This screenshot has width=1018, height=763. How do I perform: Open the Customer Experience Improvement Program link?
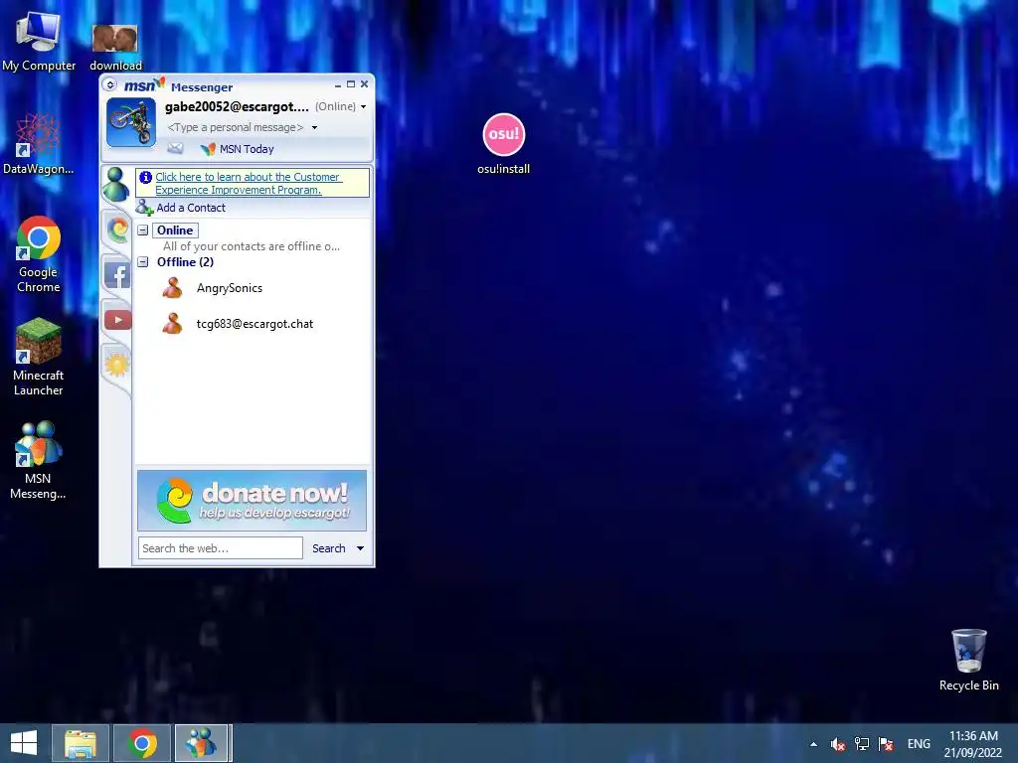(x=249, y=183)
